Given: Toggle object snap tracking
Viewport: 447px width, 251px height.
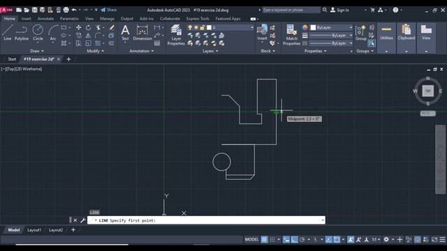Looking at the screenshot, I should pos(329,240).
